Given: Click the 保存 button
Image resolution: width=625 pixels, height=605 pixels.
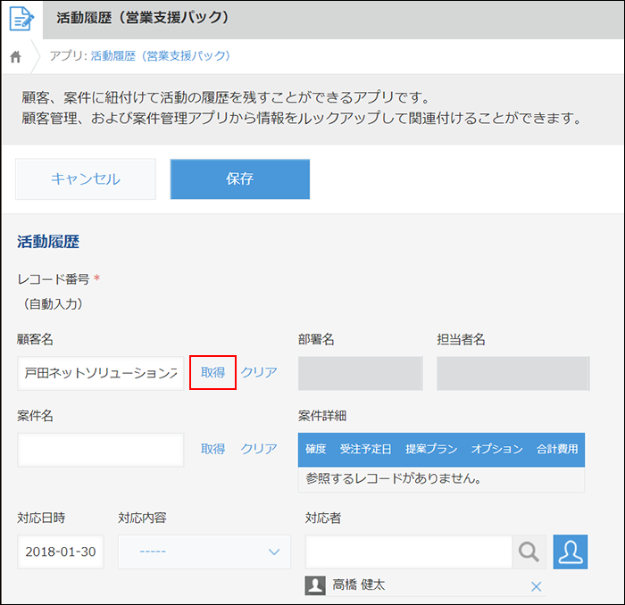Looking at the screenshot, I should click(240, 178).
